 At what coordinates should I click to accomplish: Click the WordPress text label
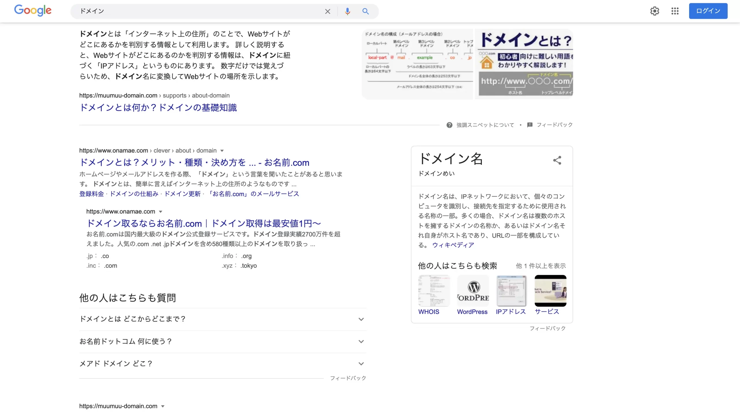472,312
